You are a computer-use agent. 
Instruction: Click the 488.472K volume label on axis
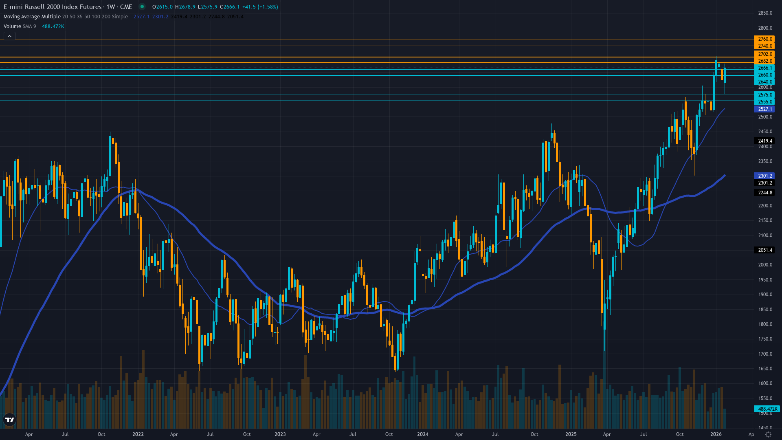pyautogui.click(x=767, y=409)
